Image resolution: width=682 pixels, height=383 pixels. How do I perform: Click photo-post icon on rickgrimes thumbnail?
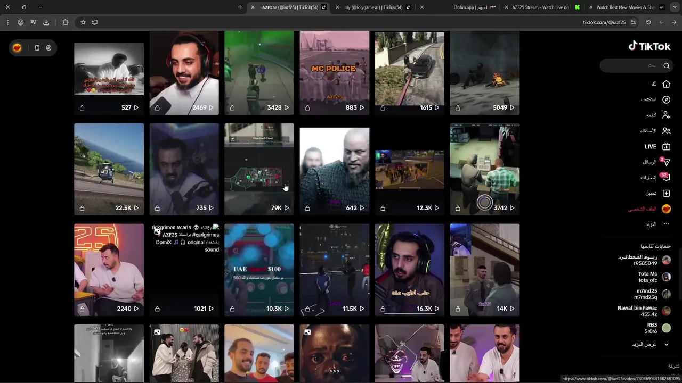click(157, 231)
